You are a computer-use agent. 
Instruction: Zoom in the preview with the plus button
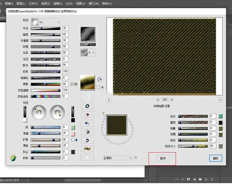pyautogui.click(x=172, y=100)
